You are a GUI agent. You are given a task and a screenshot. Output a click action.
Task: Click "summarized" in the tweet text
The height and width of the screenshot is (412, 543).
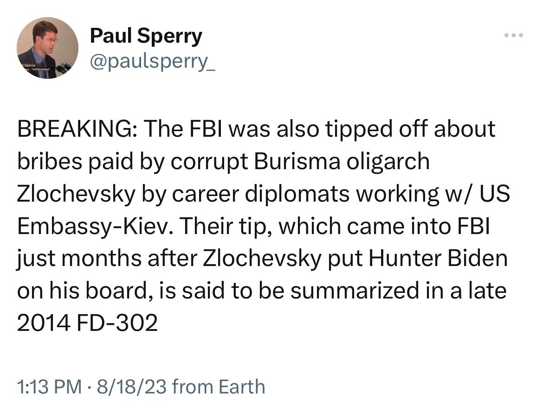355,291
